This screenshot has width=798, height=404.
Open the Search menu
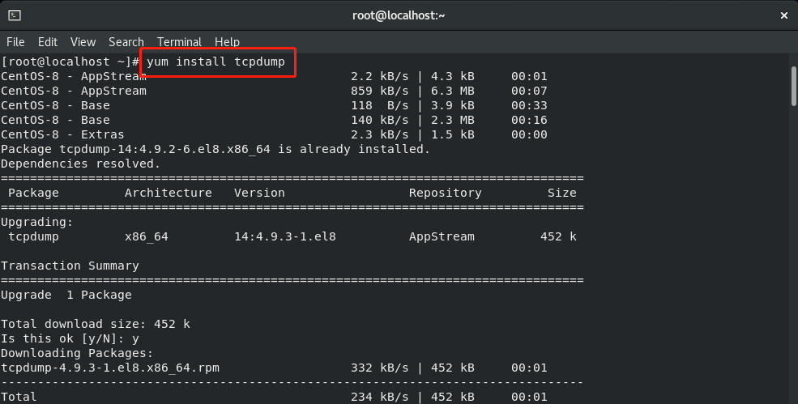pos(126,42)
